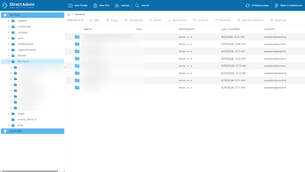Open public_html in the folder tree
305x172 pixels.
tap(25, 119)
